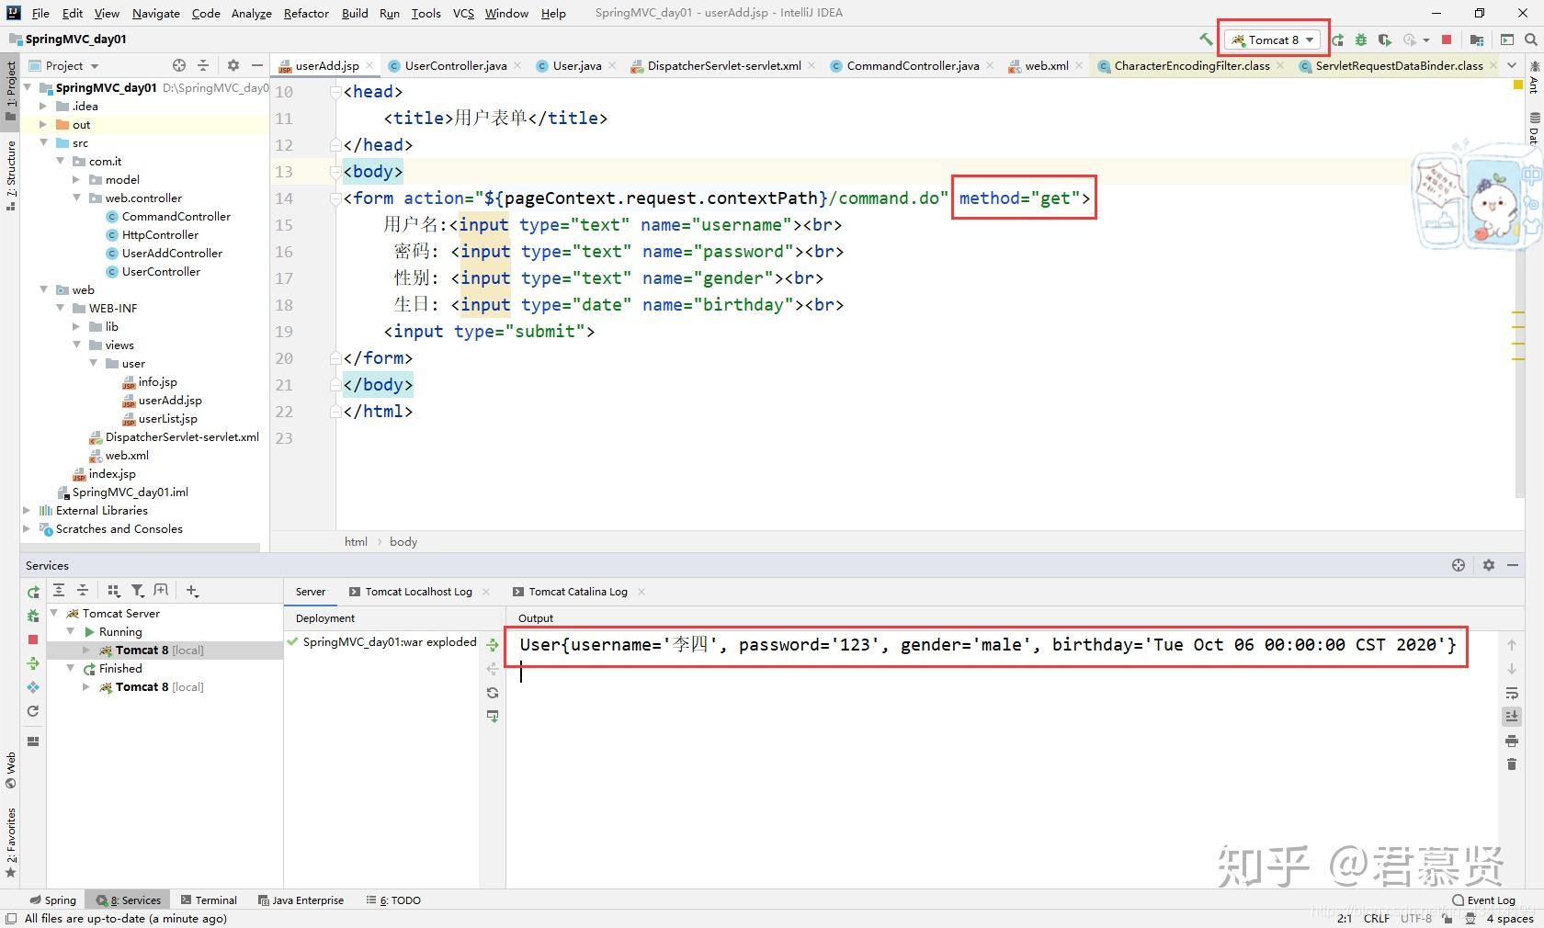Open the Filter options in Services
The image size is (1544, 928).
pyautogui.click(x=138, y=591)
